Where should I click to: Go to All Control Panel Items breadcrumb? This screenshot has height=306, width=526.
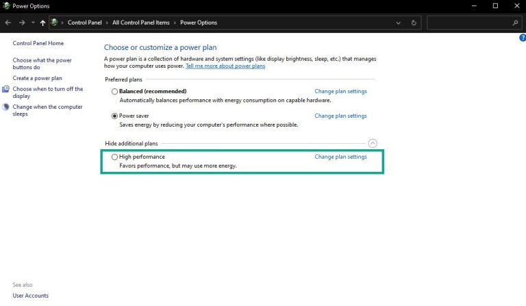pyautogui.click(x=140, y=23)
